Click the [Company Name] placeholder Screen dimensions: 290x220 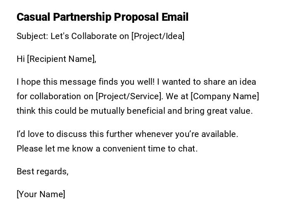pos(225,96)
